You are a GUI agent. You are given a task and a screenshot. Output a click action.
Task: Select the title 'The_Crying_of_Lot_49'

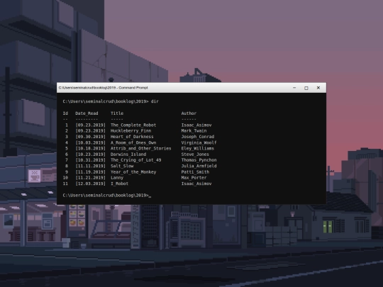(x=135, y=160)
